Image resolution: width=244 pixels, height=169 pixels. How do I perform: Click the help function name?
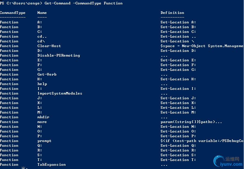click(x=42, y=84)
